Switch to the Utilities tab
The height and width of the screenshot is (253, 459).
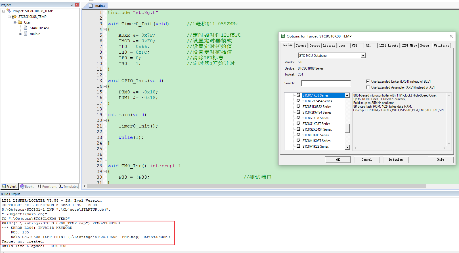(x=441, y=45)
